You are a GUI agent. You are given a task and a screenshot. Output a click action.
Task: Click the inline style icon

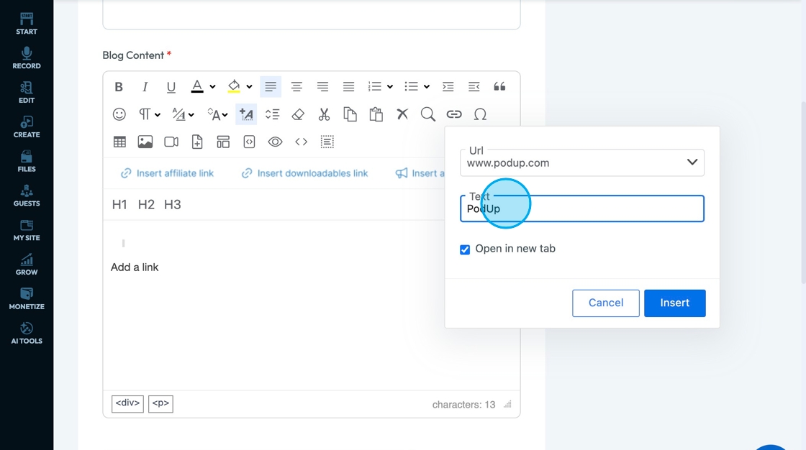point(246,114)
